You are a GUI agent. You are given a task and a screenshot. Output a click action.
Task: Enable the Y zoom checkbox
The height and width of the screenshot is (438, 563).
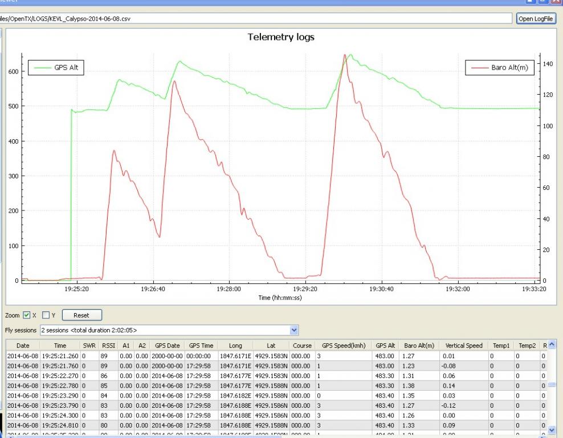(x=46, y=315)
